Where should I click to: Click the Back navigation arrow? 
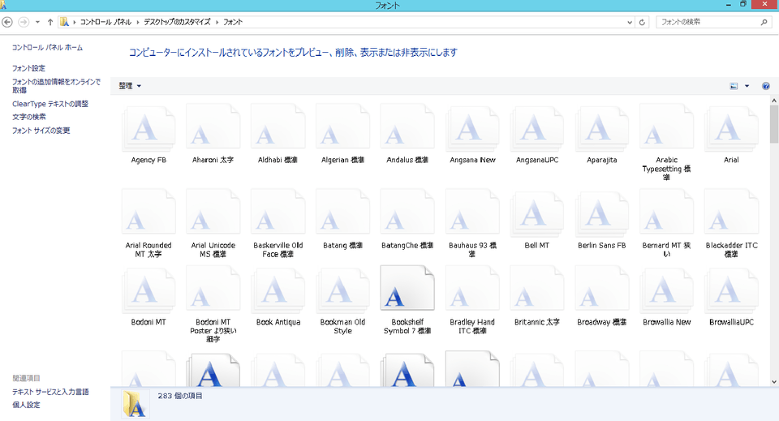pos(7,22)
